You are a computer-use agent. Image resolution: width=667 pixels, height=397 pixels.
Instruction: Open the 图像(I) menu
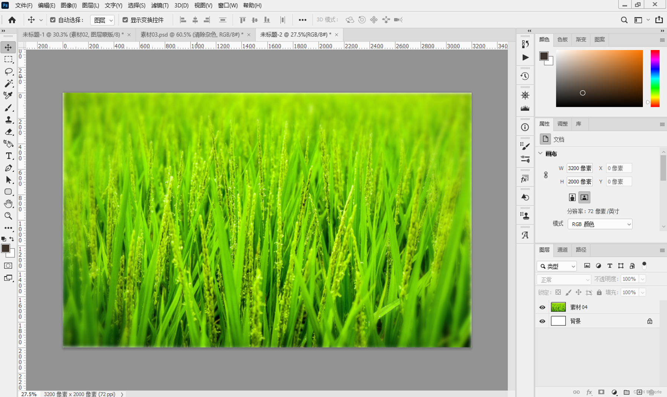click(69, 6)
